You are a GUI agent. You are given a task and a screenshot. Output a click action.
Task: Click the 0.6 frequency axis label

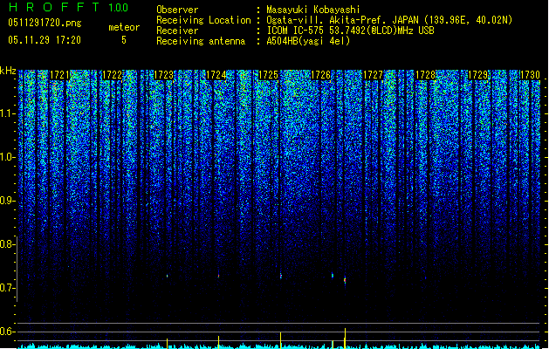tap(7, 332)
